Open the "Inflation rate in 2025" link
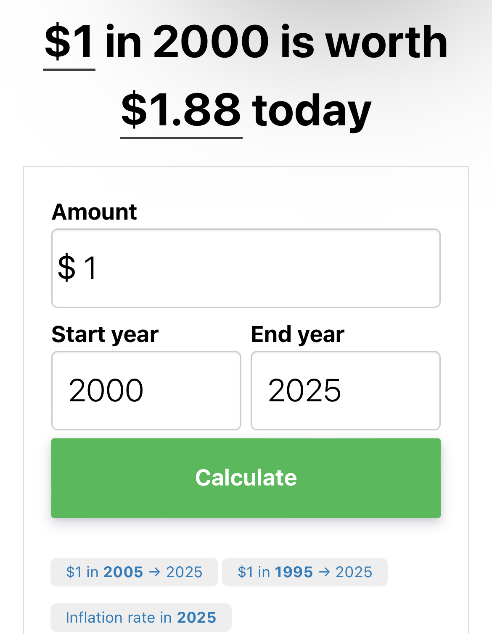The image size is (492, 634). pyautogui.click(x=141, y=618)
